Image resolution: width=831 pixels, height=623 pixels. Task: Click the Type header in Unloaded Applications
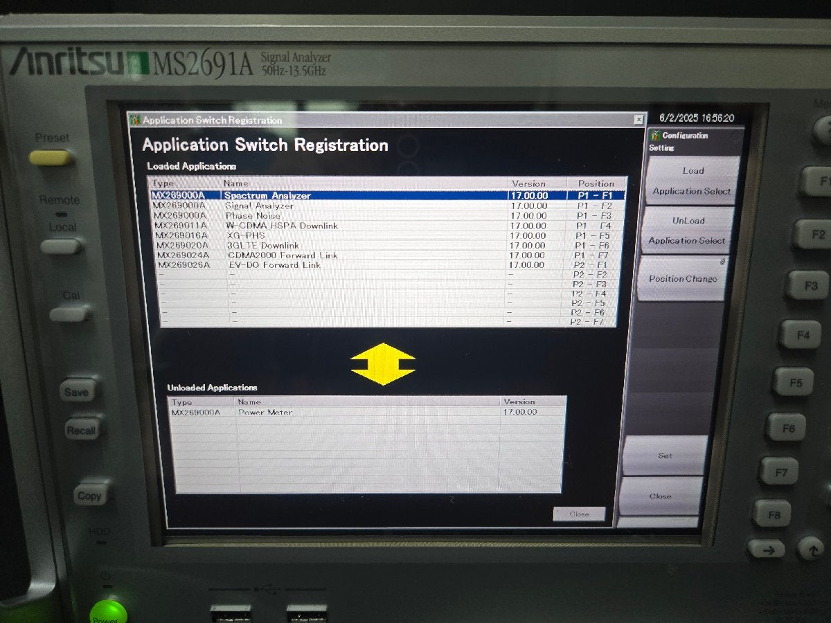point(202,401)
